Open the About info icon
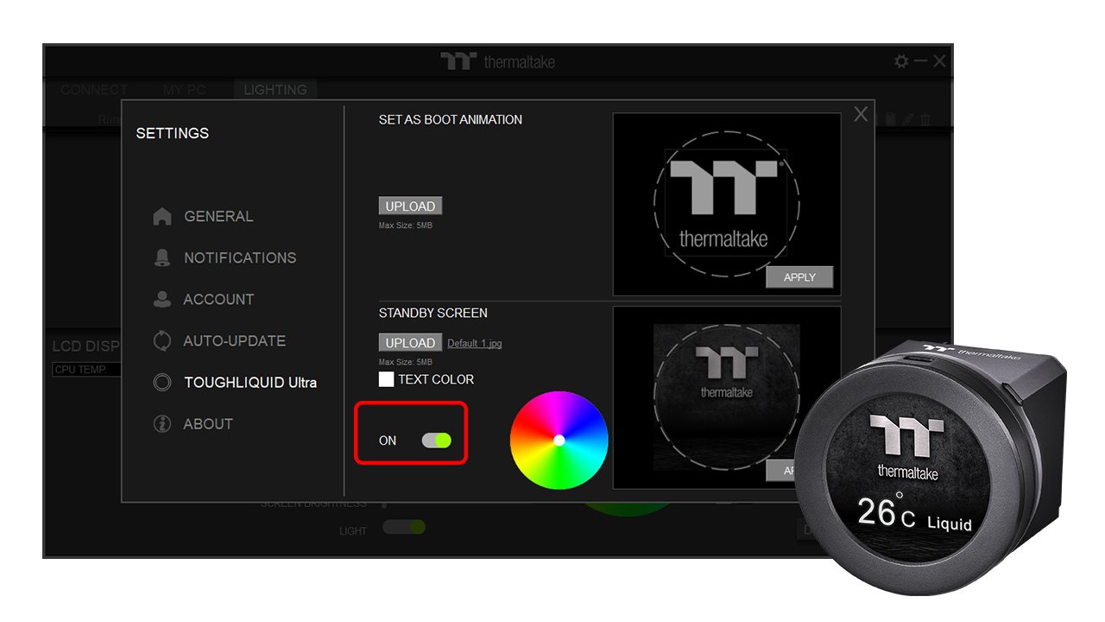Image resolution: width=1105 pixels, height=622 pixels. tap(161, 424)
